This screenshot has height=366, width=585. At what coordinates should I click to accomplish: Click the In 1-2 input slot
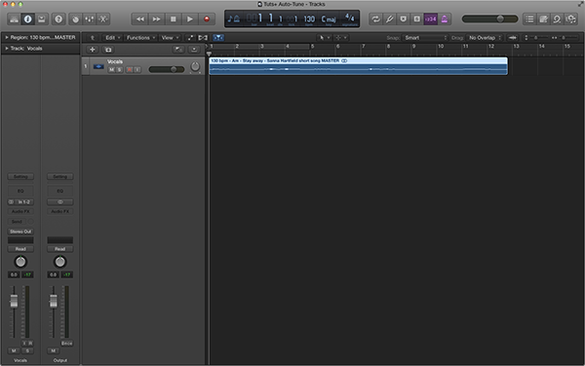click(x=23, y=201)
